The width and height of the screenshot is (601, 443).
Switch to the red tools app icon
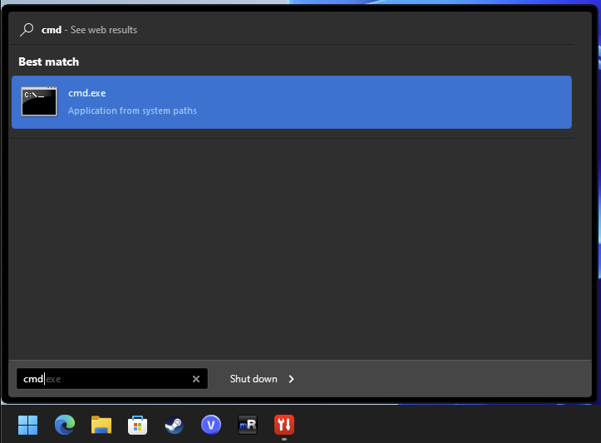click(x=284, y=425)
